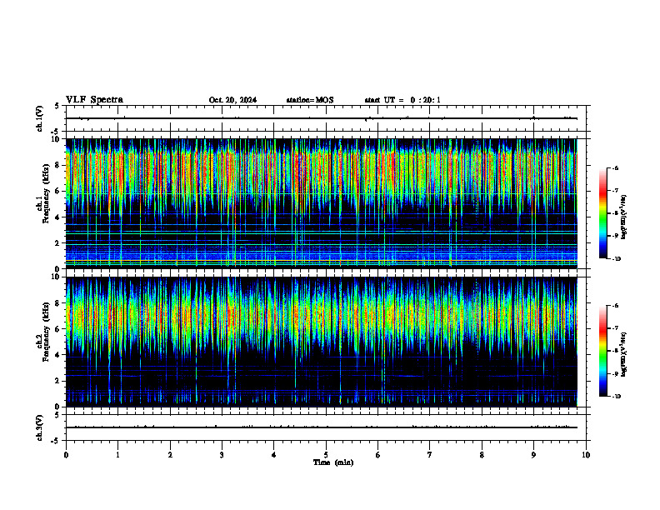Click the ch.1 spectrogram panel
The height and width of the screenshot is (510, 660).
pyautogui.click(x=322, y=203)
